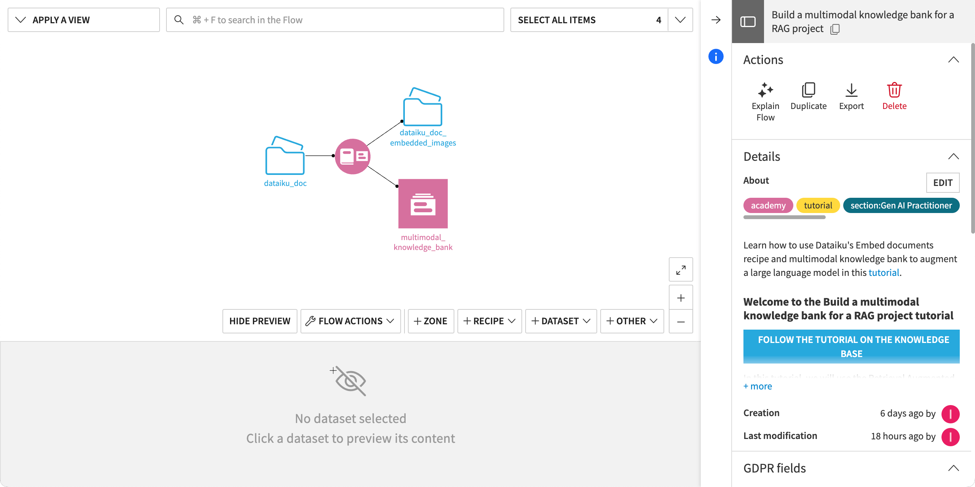Click the multimodal_knowledge_bank label text
This screenshot has height=487, width=975.
coord(423,242)
